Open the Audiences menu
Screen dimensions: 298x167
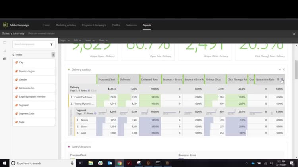click(x=131, y=25)
